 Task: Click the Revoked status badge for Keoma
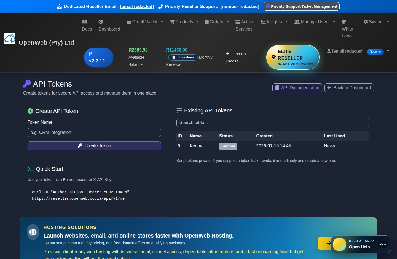coord(228,146)
